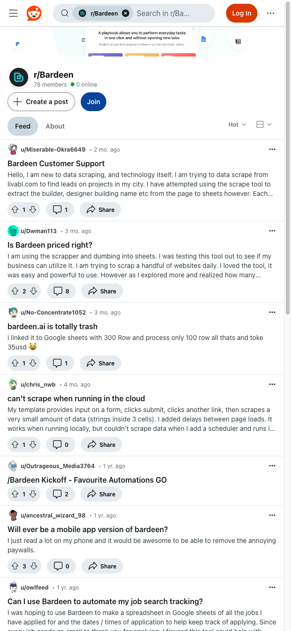Click the search magnifier icon
Screen dimensions: 291x631
click(65, 13)
